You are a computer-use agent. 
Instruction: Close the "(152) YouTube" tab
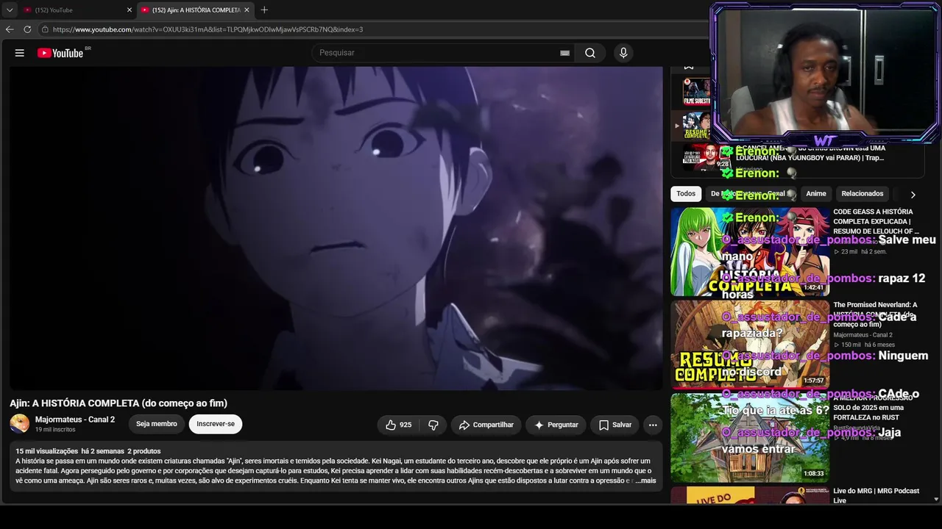(x=130, y=10)
